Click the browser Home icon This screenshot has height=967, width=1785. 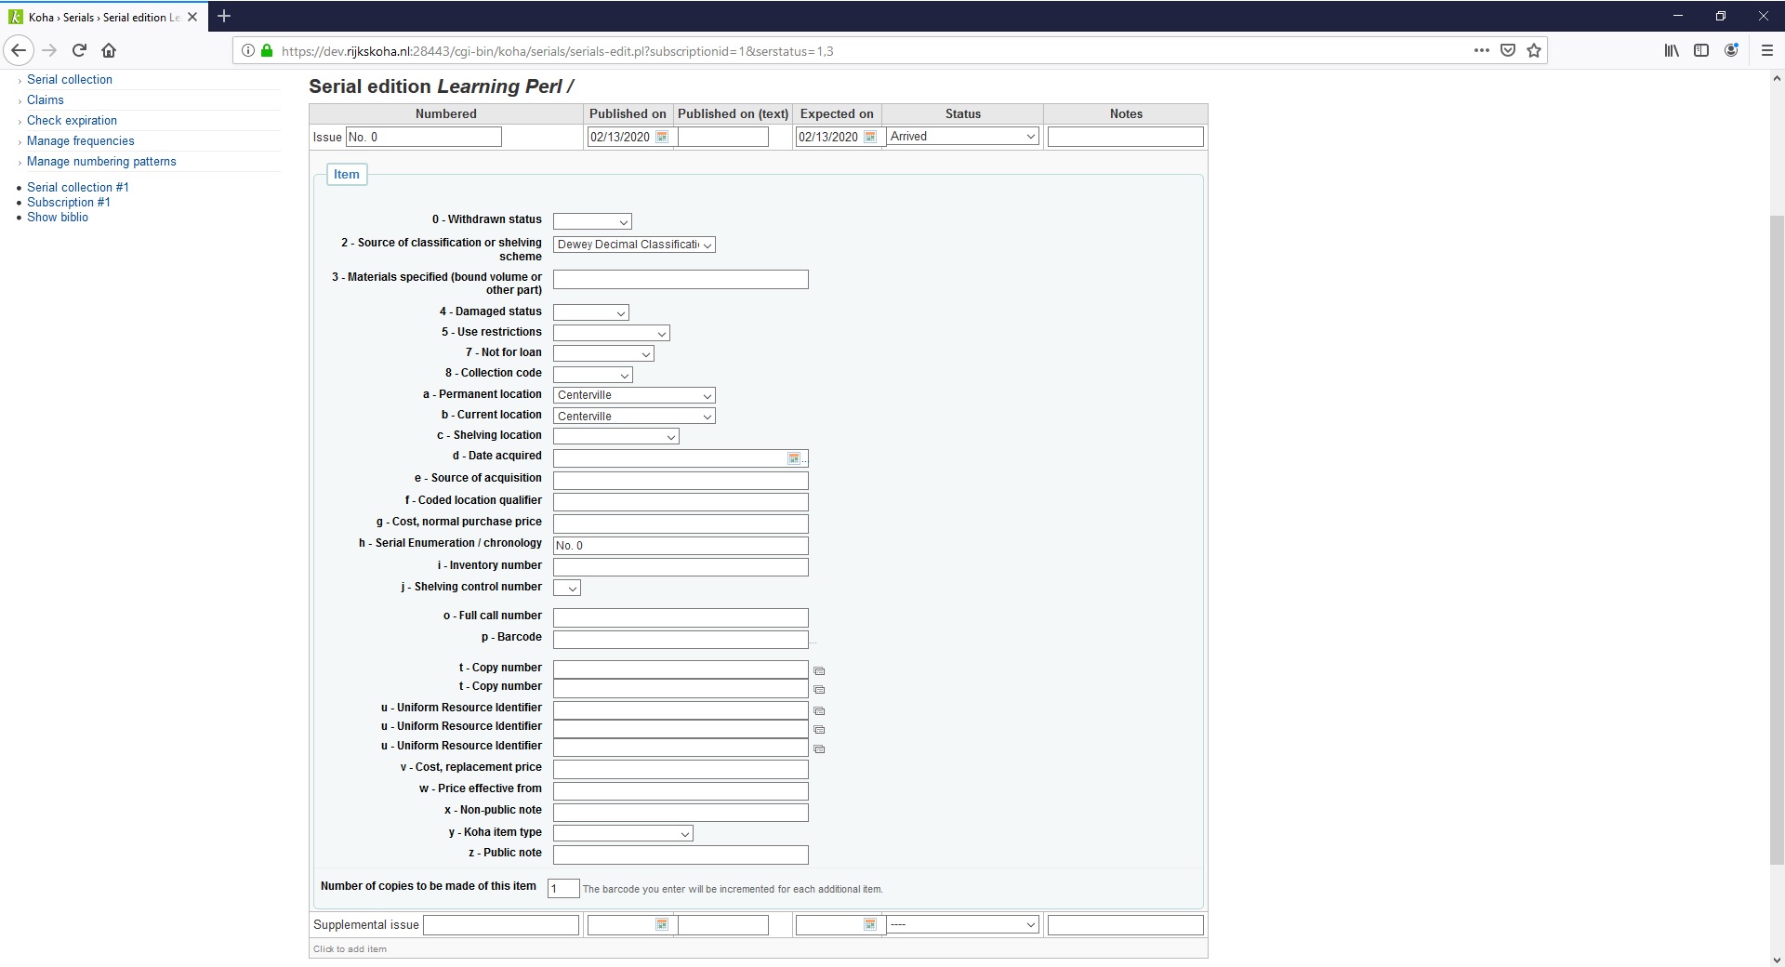coord(109,50)
